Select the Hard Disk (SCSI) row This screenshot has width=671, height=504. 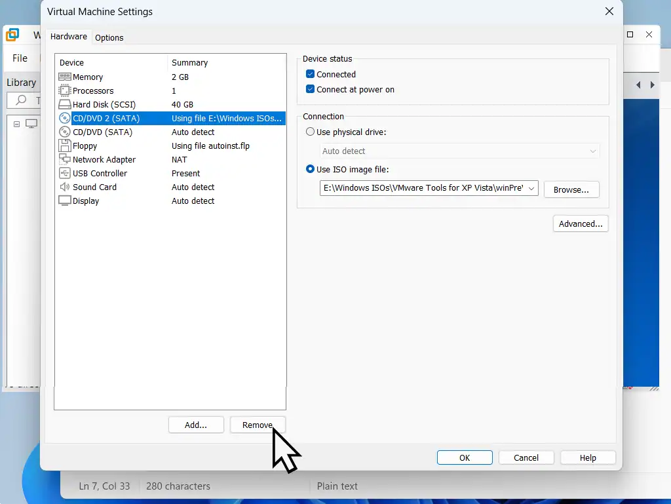tap(170, 104)
